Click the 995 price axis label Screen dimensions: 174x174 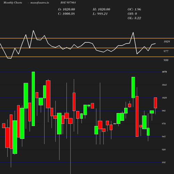[x=164, y=111]
